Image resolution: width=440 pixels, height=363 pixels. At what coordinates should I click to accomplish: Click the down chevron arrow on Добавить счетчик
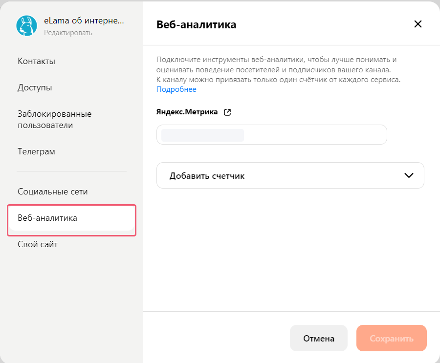409,175
